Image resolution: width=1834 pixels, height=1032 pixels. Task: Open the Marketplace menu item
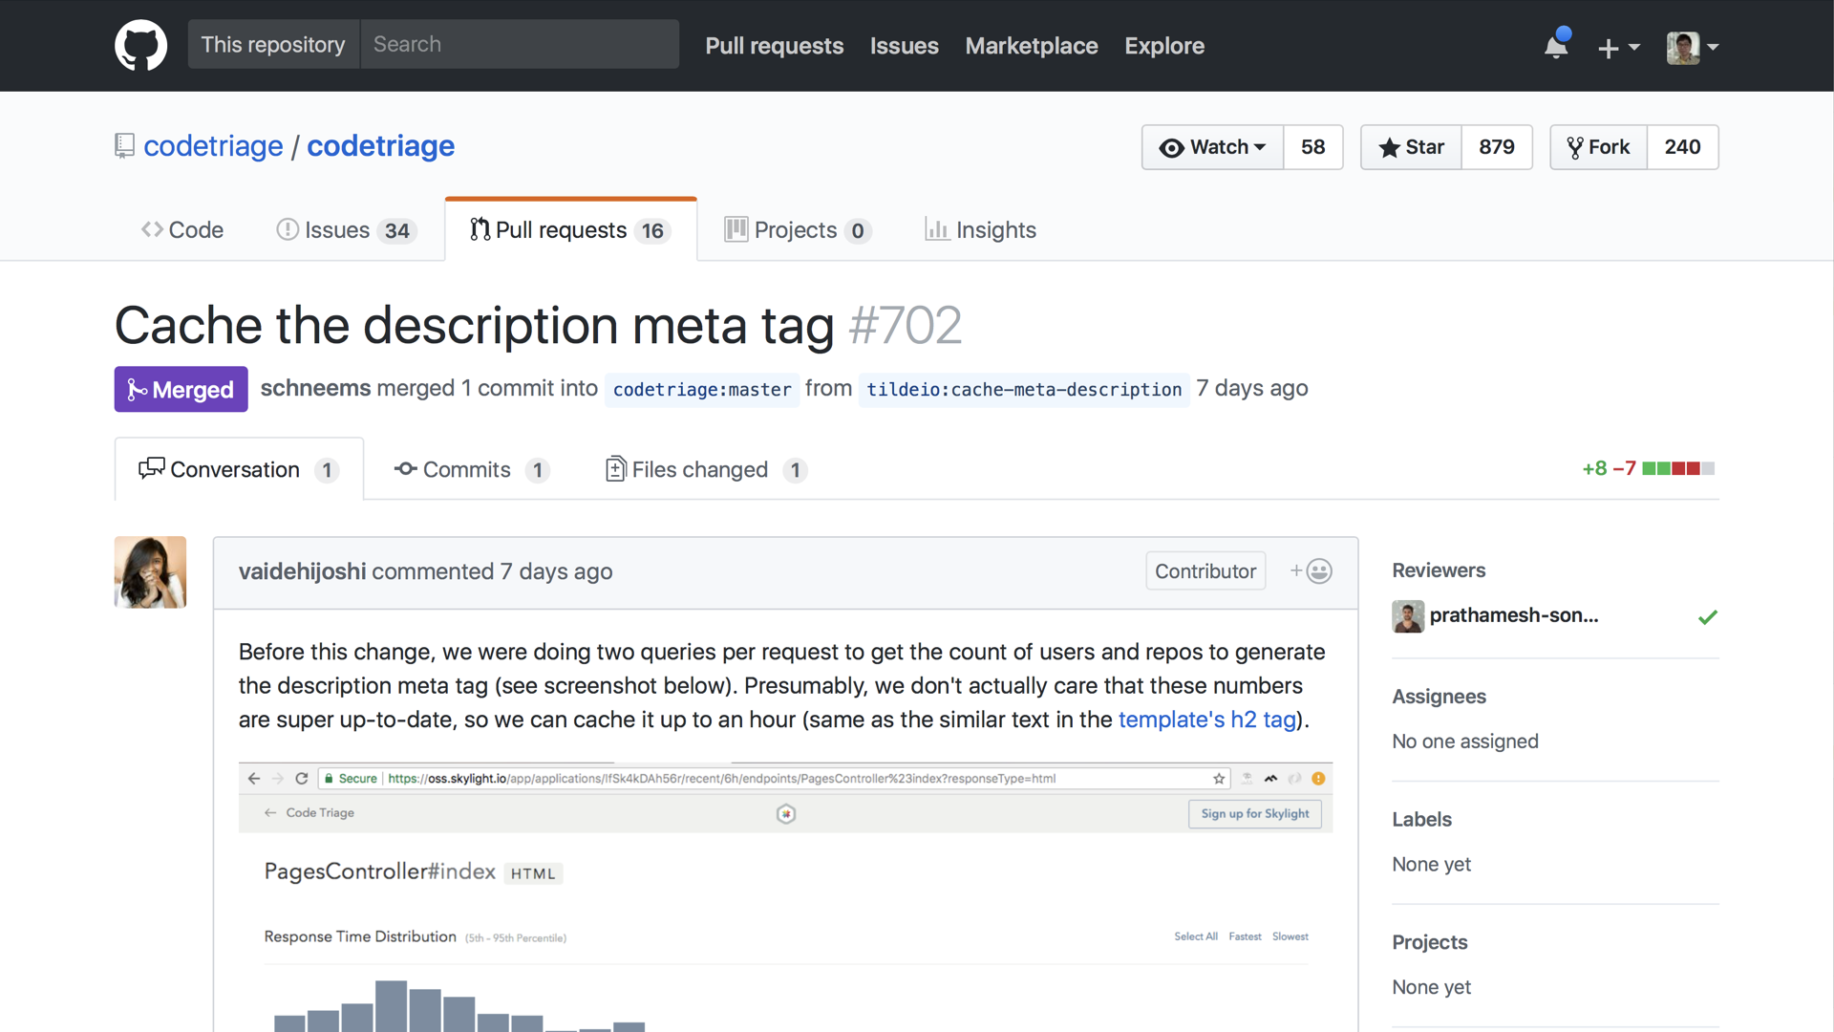coord(1031,46)
